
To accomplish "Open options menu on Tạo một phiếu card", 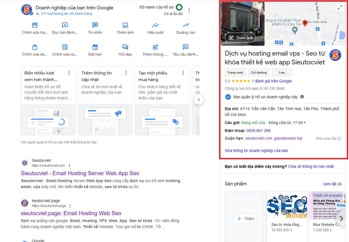I will pyautogui.click(x=183, y=73).
